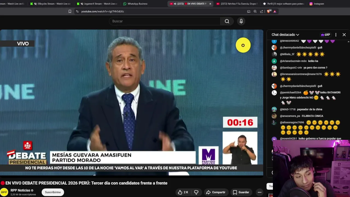Screen dimensions: 350x197
Task: Open the Brave Shields lion icon
Action: point(269,11)
